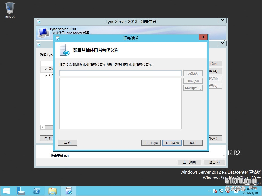Click 检查更新 (U) check for updates link
Screen dimensions: 262x196
point(60,156)
